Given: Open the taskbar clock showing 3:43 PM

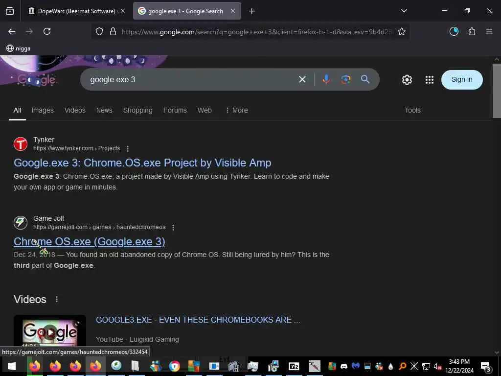Looking at the screenshot, I should point(459,366).
